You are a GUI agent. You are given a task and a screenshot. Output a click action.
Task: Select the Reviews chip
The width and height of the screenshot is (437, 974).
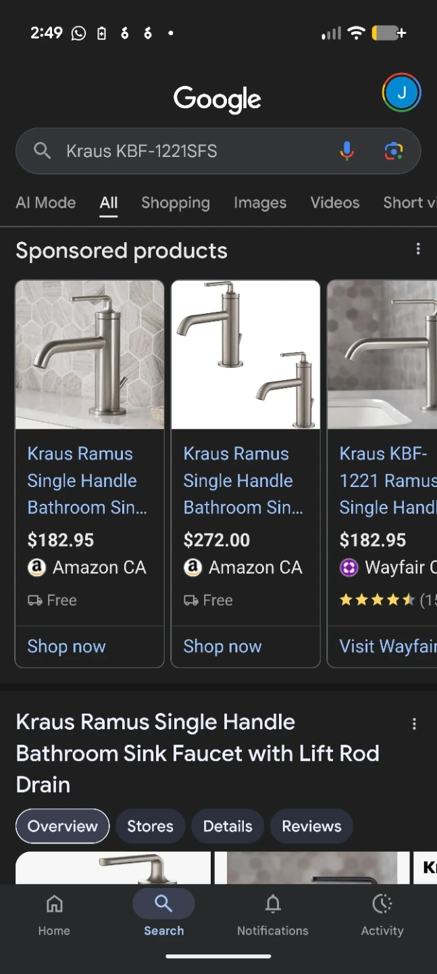point(311,826)
